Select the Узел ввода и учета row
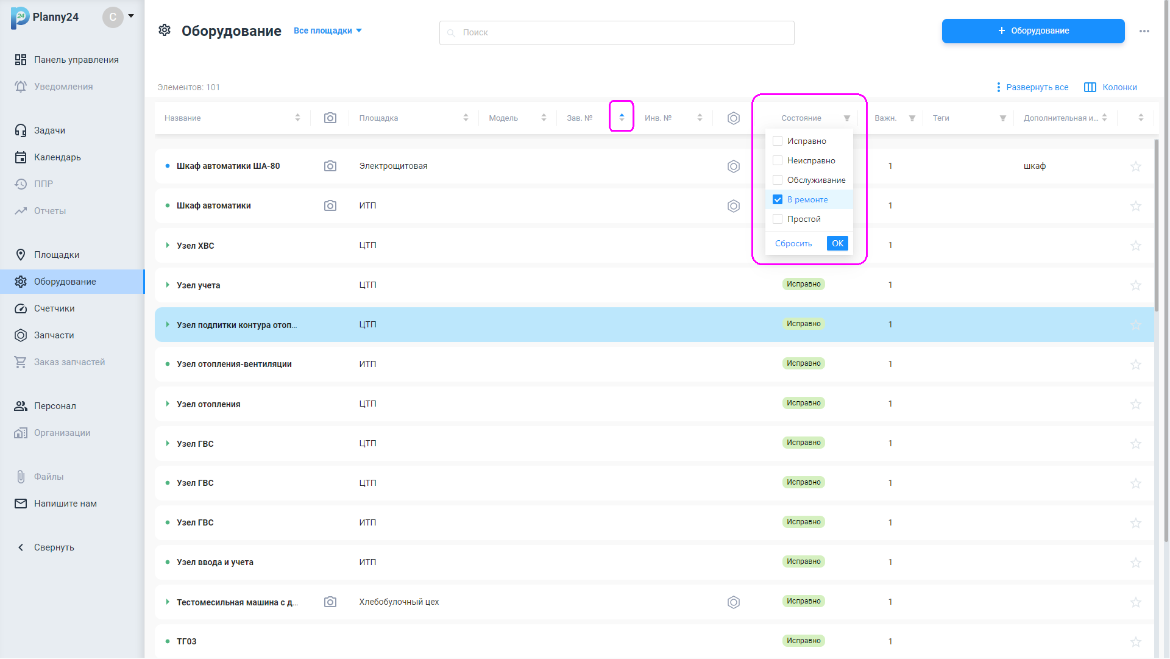The image size is (1170, 659). [654, 562]
